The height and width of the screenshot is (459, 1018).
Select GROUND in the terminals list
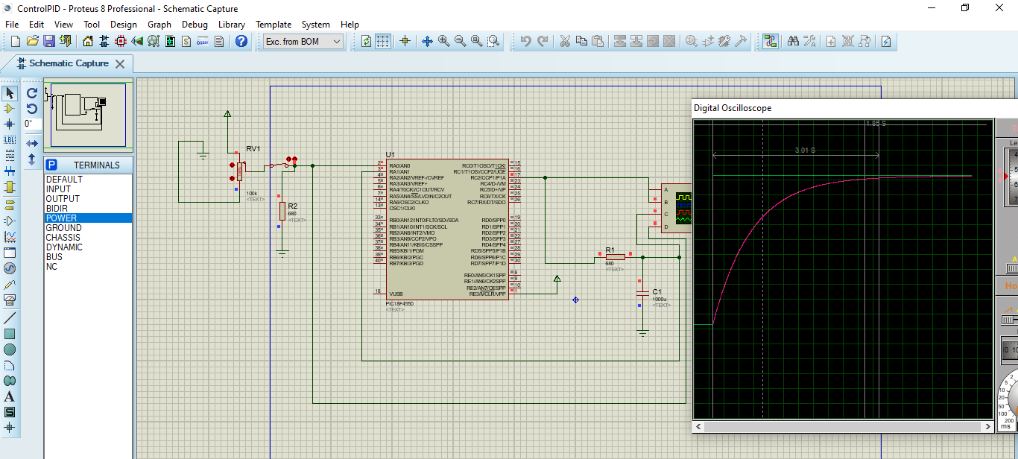[64, 228]
